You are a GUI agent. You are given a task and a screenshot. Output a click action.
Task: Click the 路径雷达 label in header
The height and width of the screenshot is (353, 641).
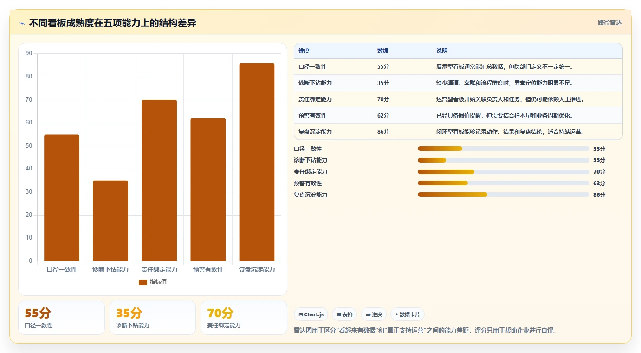pos(609,22)
